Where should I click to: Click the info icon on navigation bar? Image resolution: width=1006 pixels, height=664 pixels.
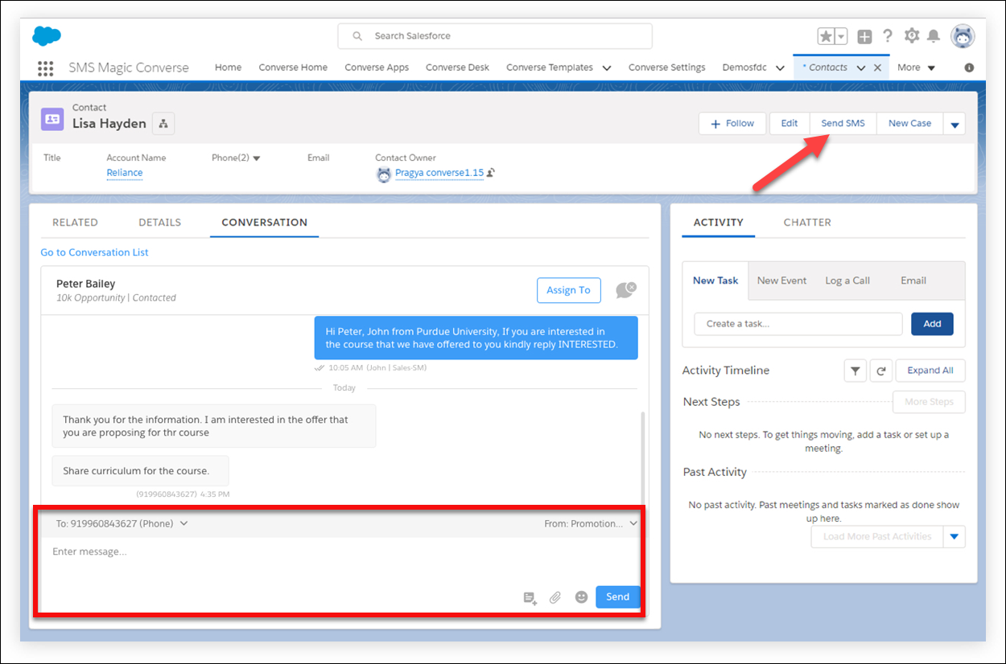(x=969, y=68)
